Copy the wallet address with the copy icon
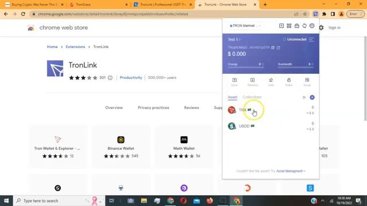 coord(273,47)
